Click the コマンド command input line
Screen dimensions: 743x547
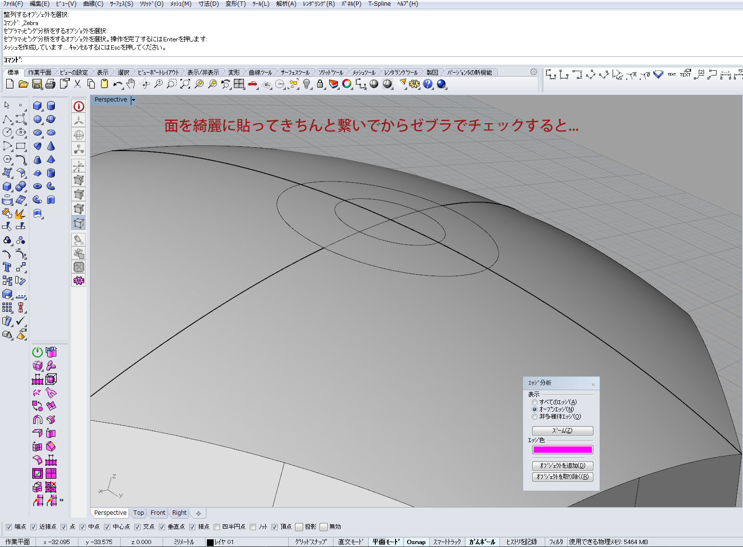coord(371,60)
